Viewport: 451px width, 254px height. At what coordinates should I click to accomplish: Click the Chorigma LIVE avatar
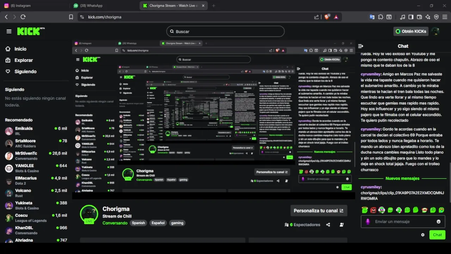[x=89, y=214]
